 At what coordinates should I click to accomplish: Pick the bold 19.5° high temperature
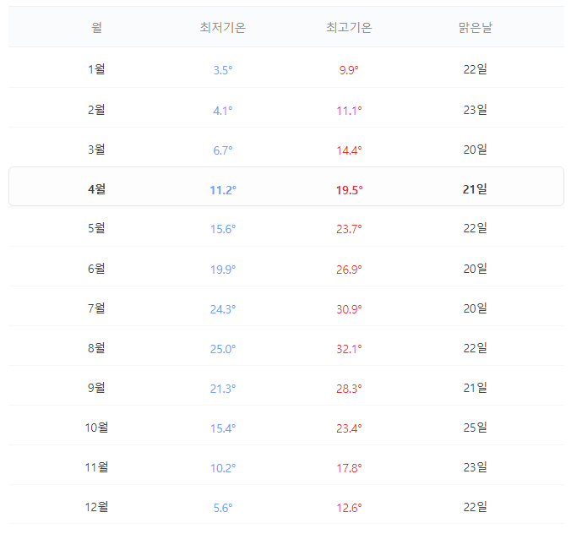pyautogui.click(x=349, y=190)
